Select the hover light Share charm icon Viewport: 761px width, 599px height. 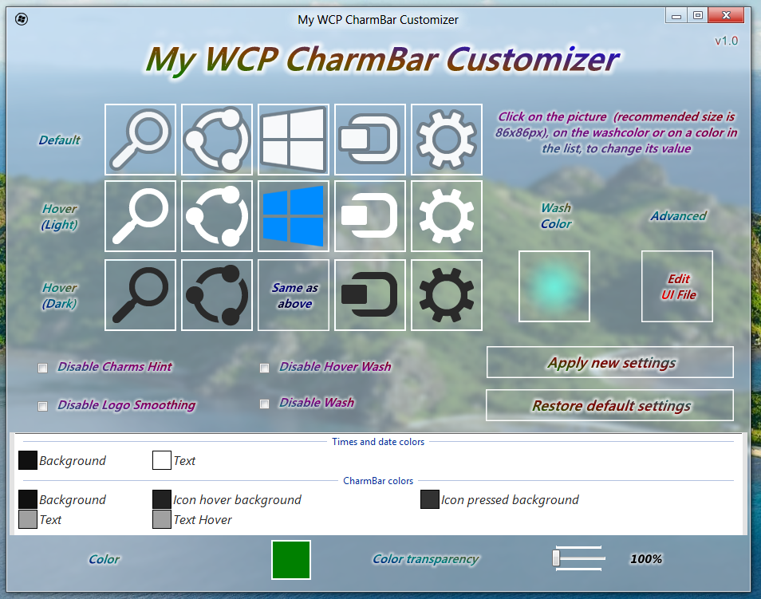point(217,216)
